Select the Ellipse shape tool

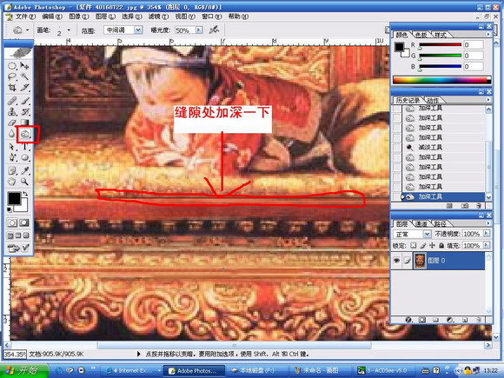pos(24,157)
